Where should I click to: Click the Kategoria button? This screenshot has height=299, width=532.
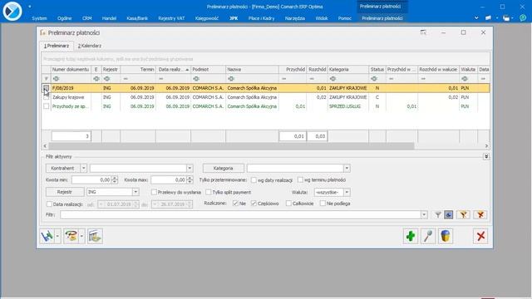pos(224,168)
